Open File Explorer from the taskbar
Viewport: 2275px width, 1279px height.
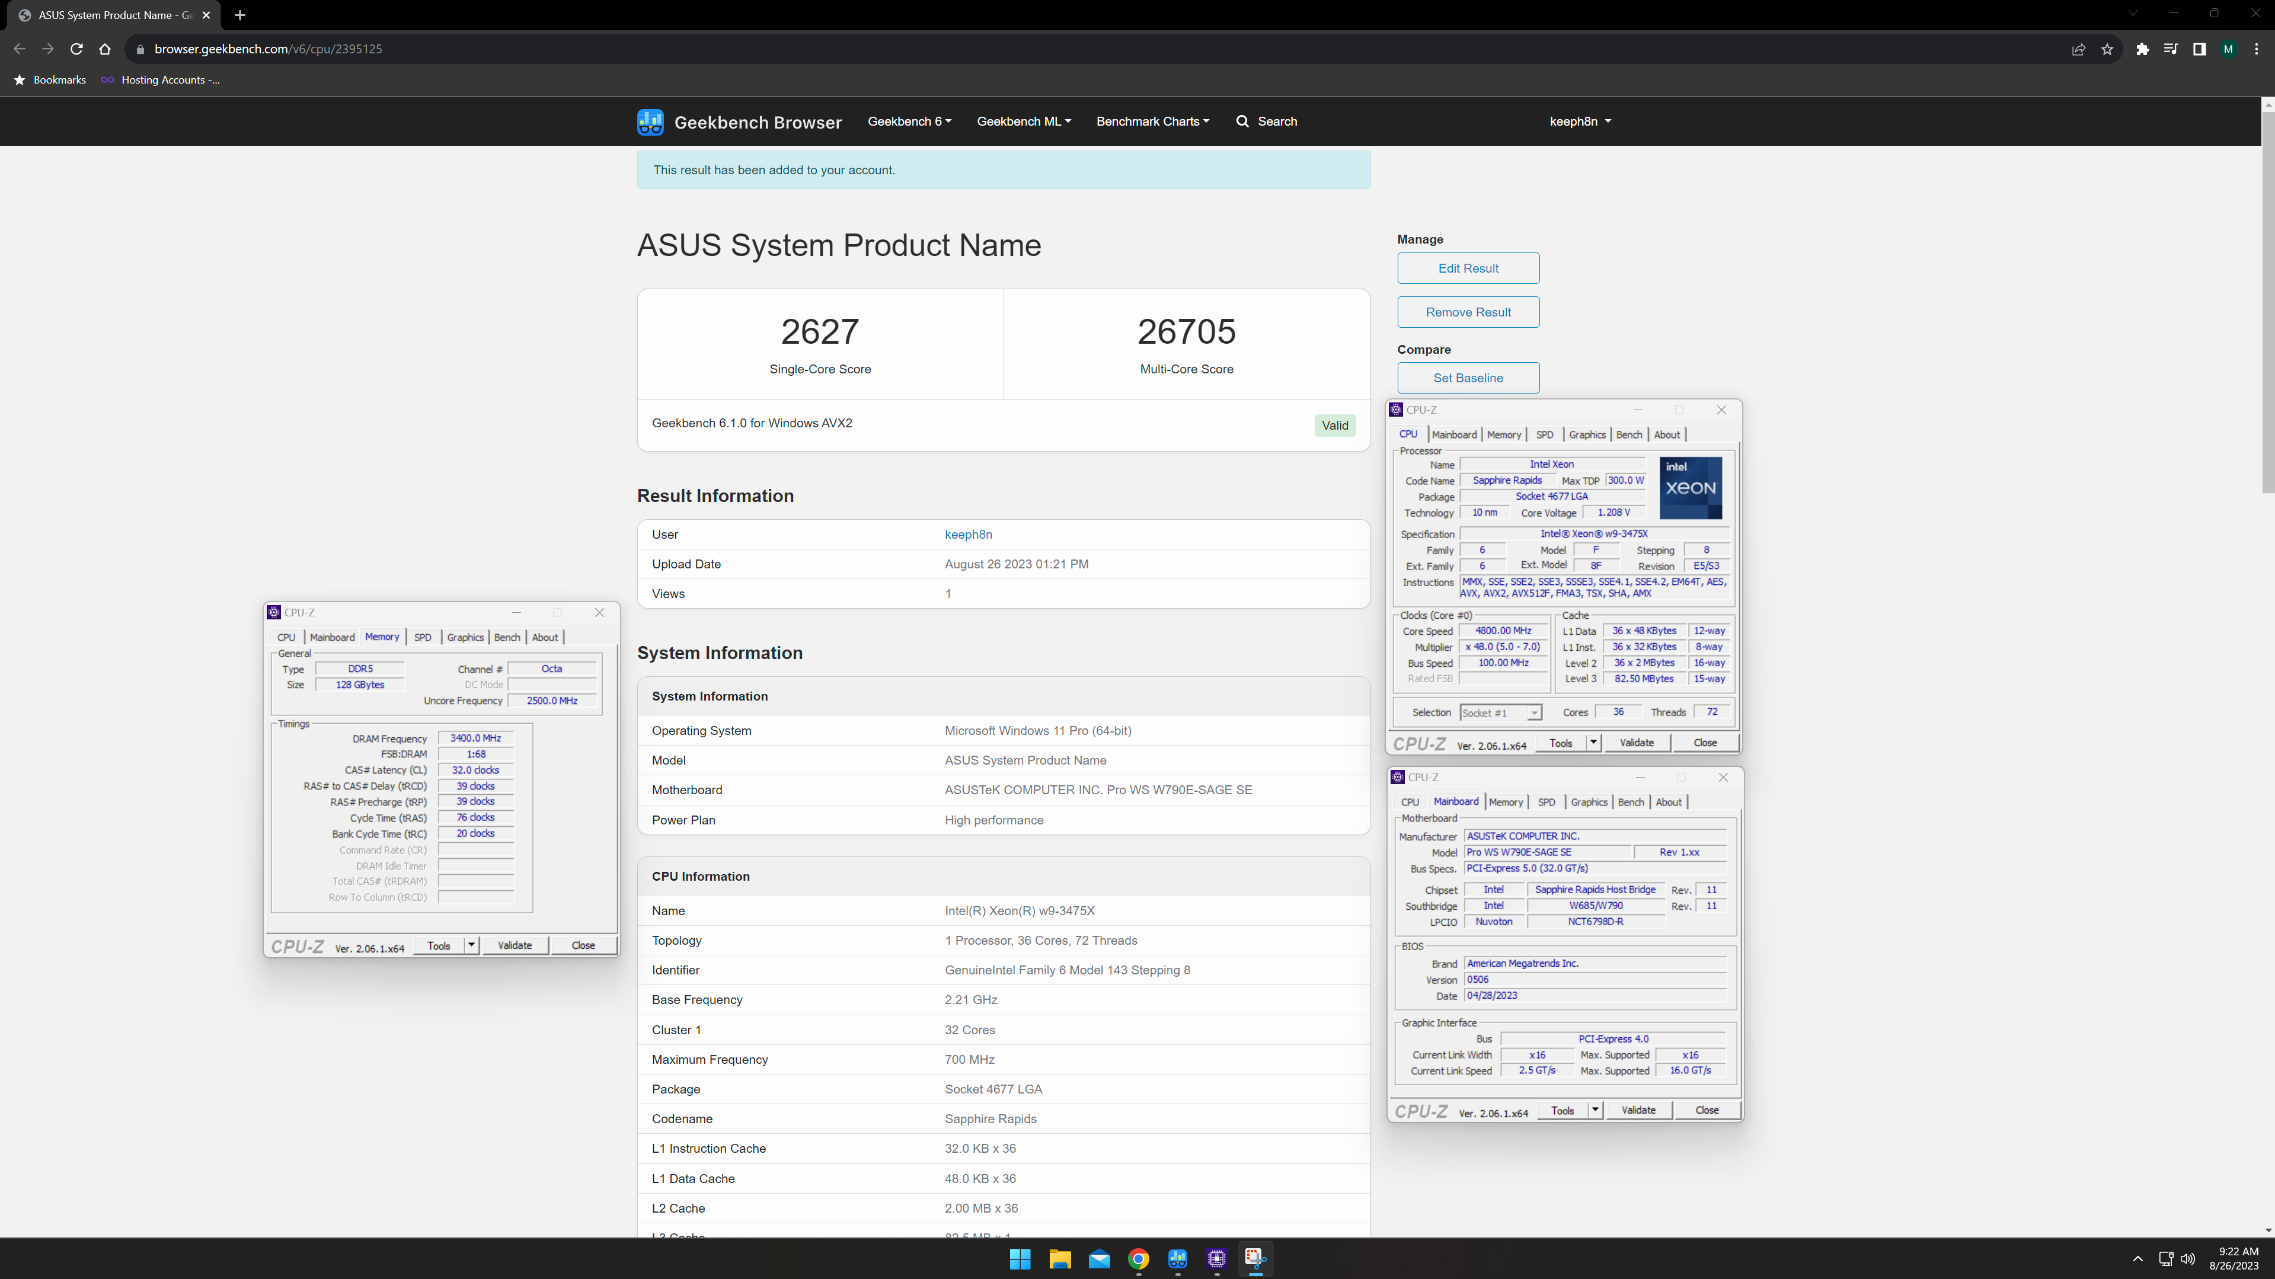pyautogui.click(x=1060, y=1259)
